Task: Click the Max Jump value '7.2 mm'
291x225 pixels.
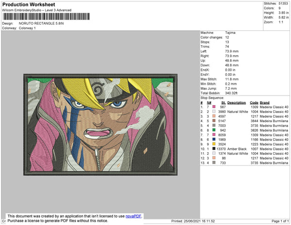Action: click(x=231, y=88)
